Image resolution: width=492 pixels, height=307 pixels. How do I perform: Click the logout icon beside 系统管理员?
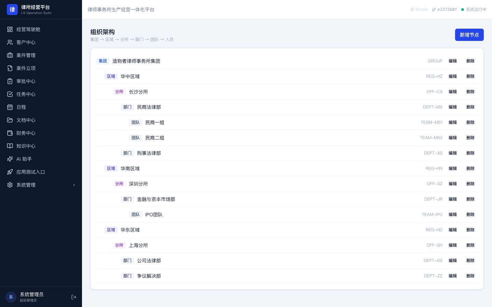pos(74,297)
